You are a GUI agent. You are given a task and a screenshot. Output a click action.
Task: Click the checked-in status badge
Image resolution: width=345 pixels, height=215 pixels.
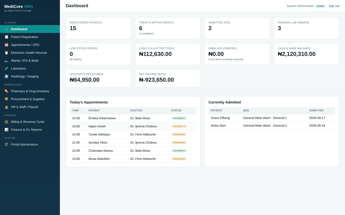click(179, 126)
